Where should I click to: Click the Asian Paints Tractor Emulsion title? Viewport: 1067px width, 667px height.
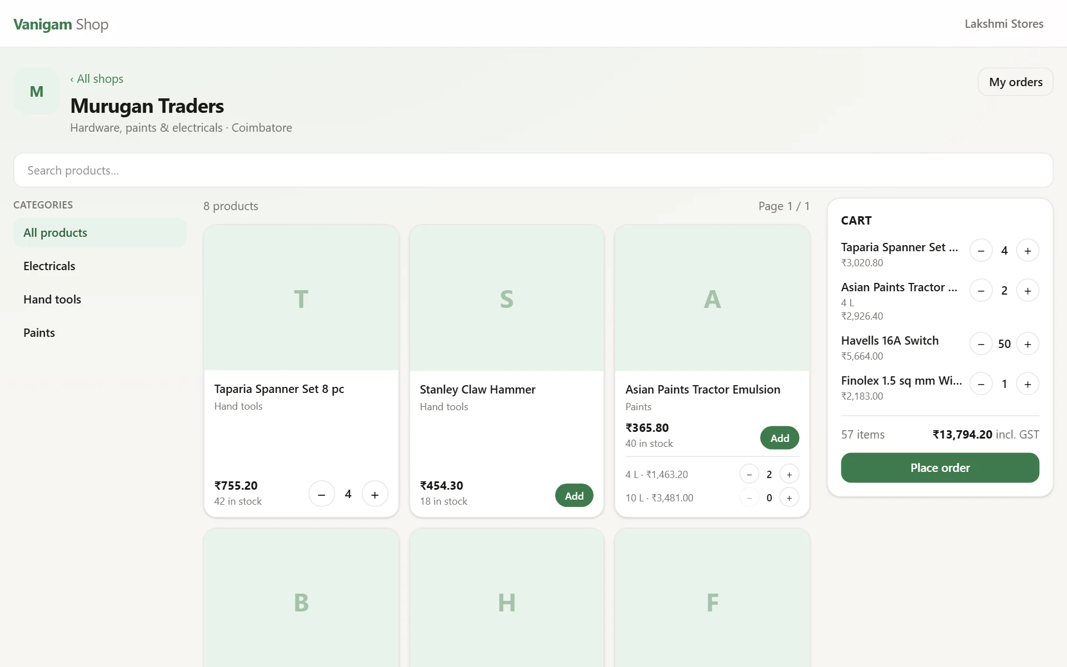tap(702, 390)
